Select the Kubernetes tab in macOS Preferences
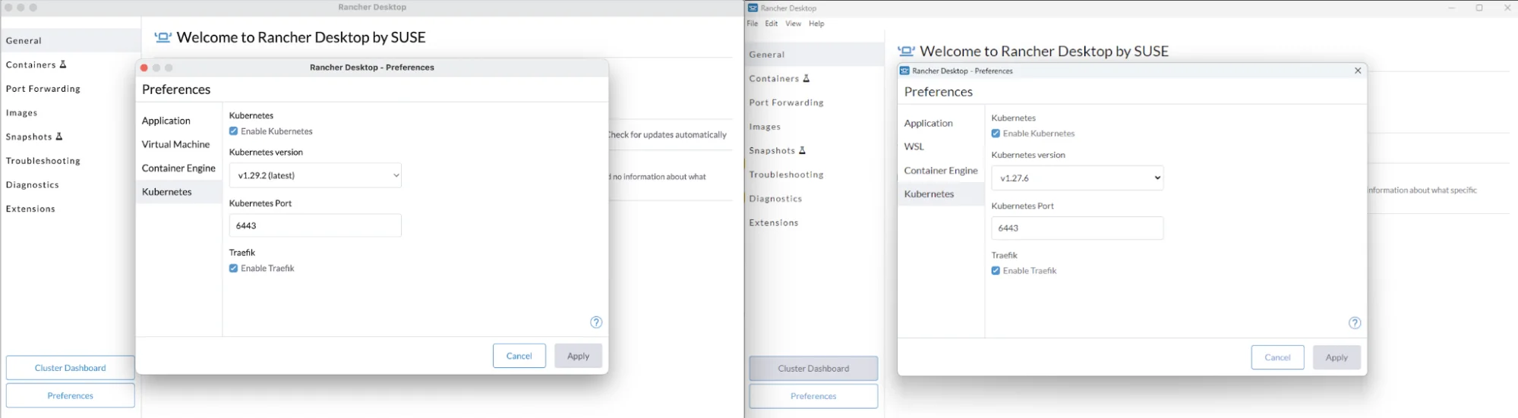 179,192
